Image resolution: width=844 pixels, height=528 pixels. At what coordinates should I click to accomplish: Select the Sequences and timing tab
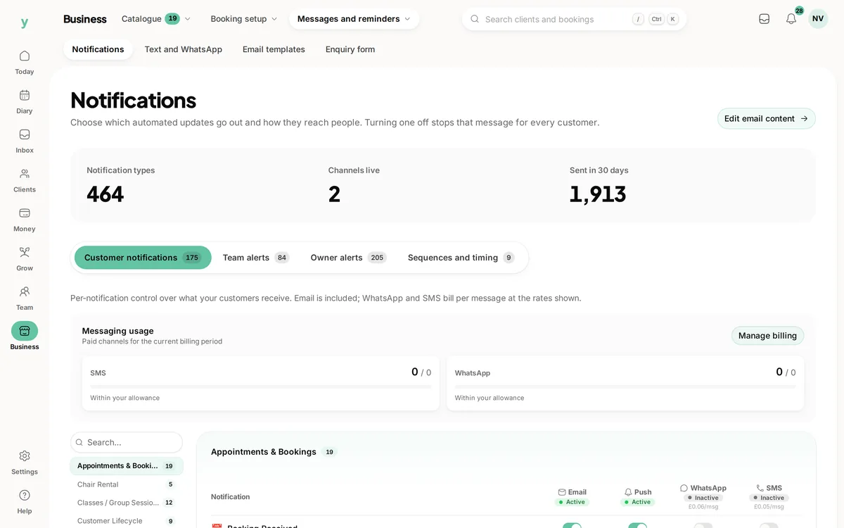tap(461, 258)
